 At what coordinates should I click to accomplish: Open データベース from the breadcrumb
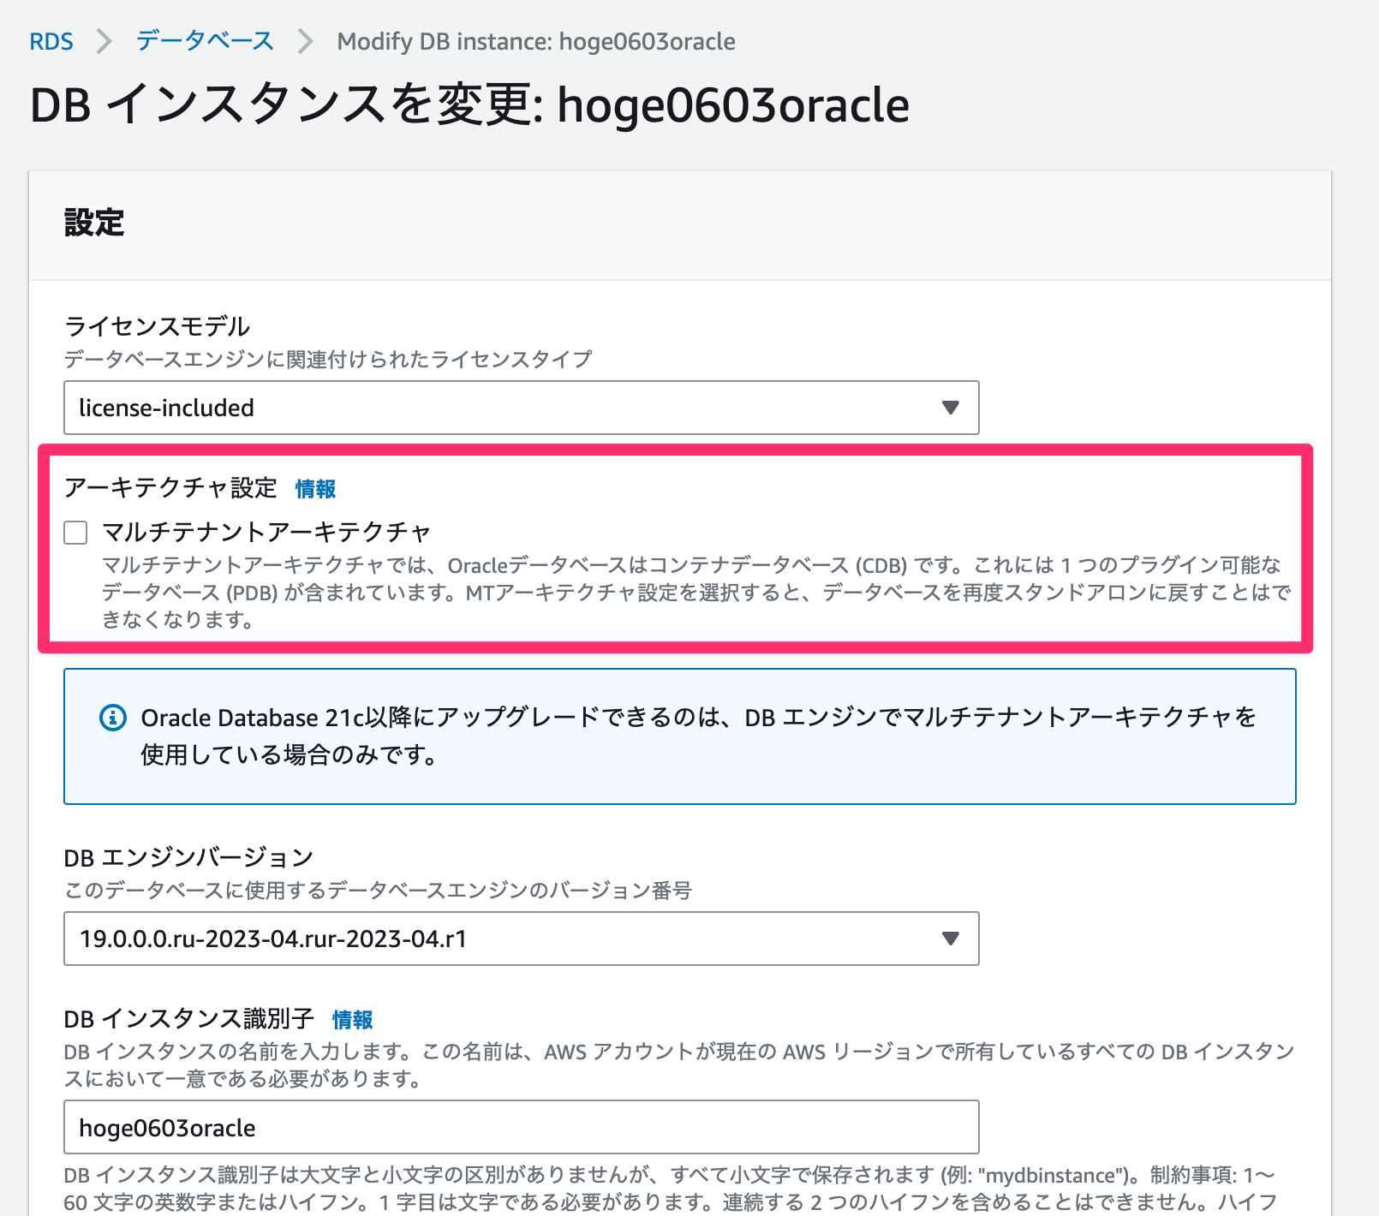(203, 40)
